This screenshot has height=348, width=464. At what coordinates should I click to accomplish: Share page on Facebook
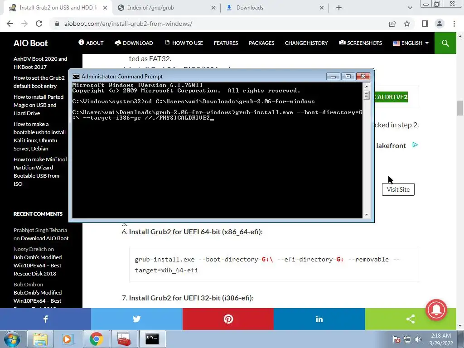46,319
